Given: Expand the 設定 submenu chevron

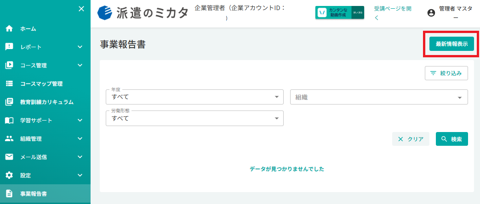Looking at the screenshot, I should coord(80,175).
